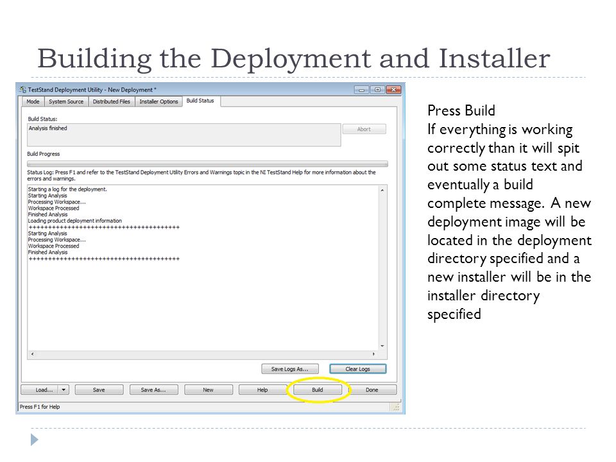Click the Done button

click(x=372, y=389)
